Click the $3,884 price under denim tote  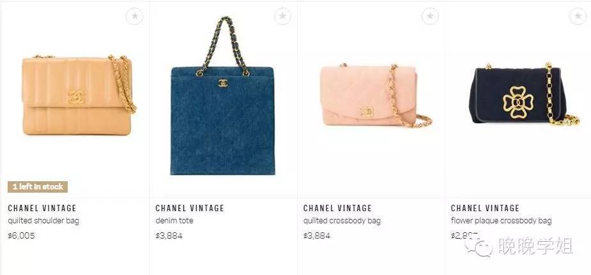click(169, 236)
